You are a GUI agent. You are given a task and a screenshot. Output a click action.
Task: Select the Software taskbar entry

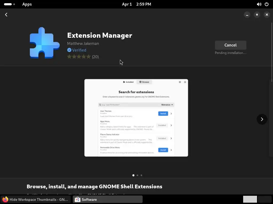click(108, 199)
